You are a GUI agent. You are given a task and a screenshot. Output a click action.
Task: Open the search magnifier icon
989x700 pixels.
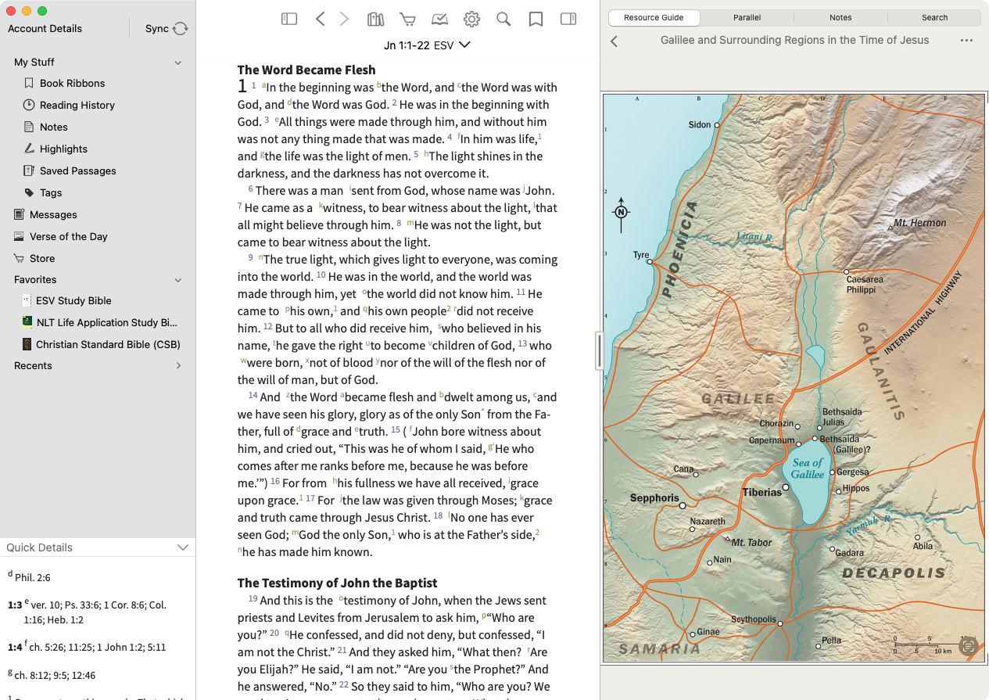503,19
